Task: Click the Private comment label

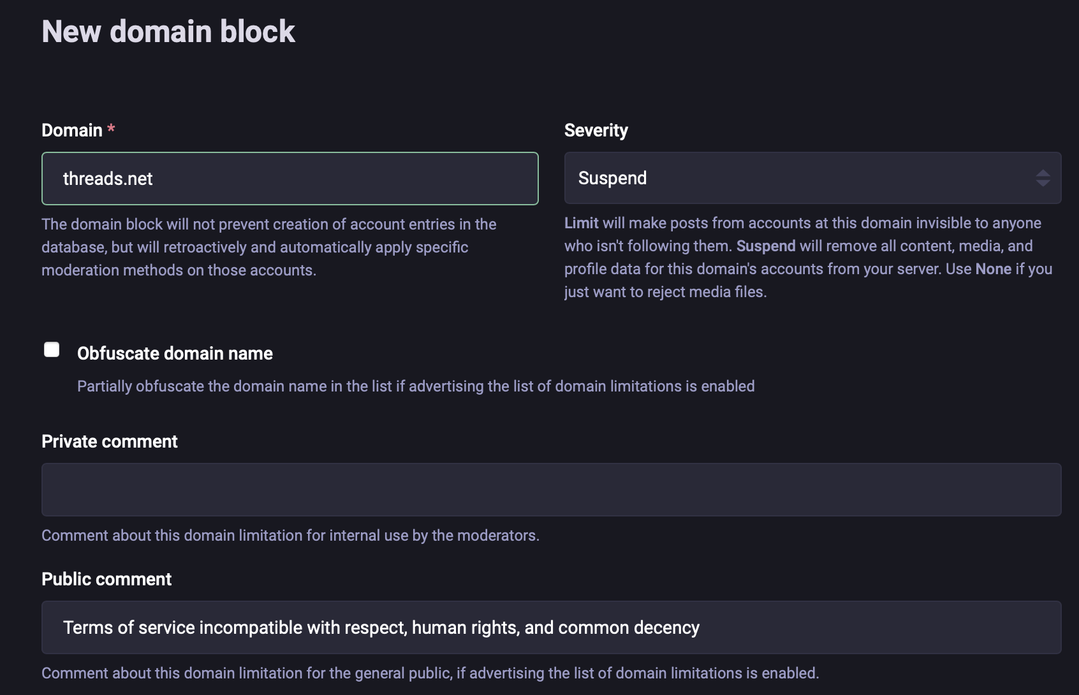Action: (x=110, y=441)
